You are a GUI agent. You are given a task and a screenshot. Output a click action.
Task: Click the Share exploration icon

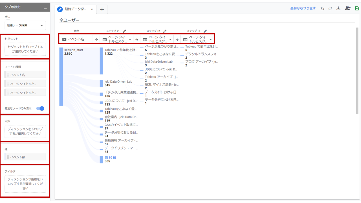tap(348, 9)
